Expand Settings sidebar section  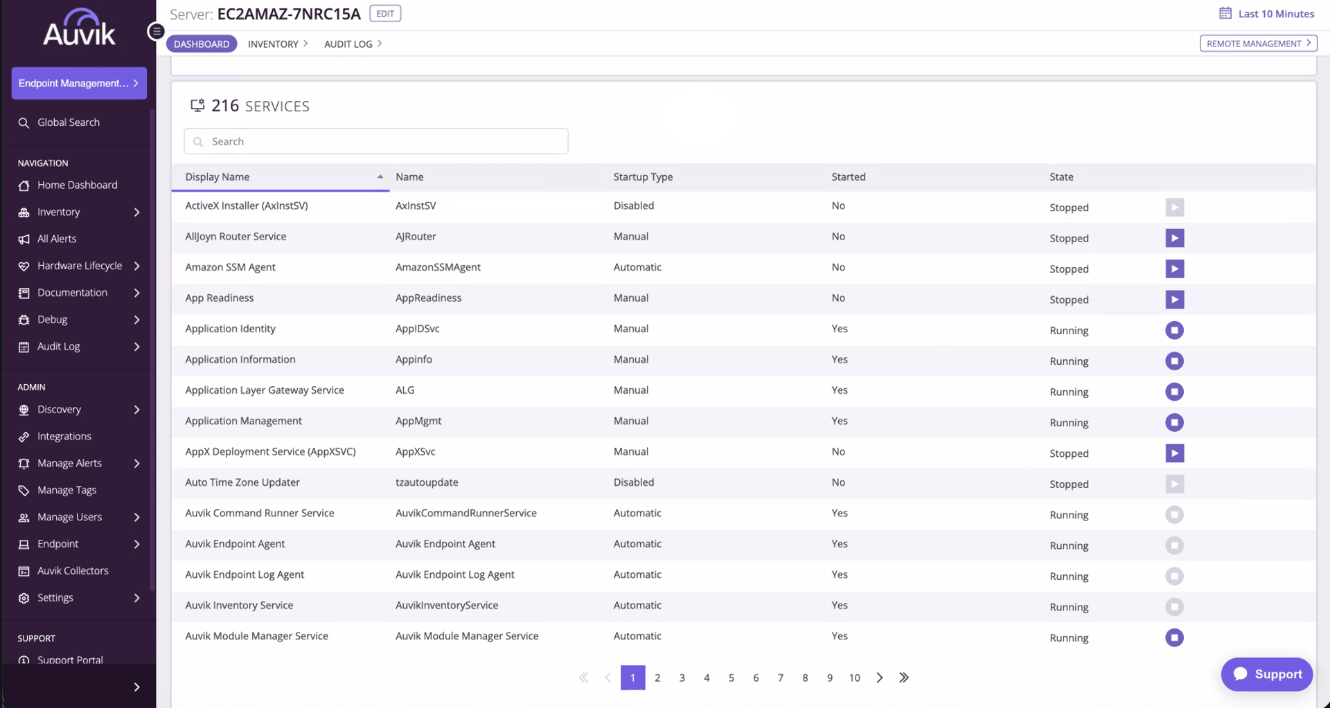136,597
